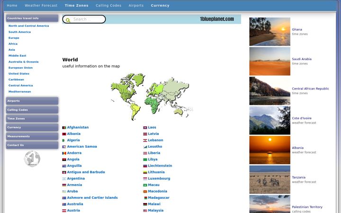Click the Airports sidebar button

pyautogui.click(x=32, y=101)
